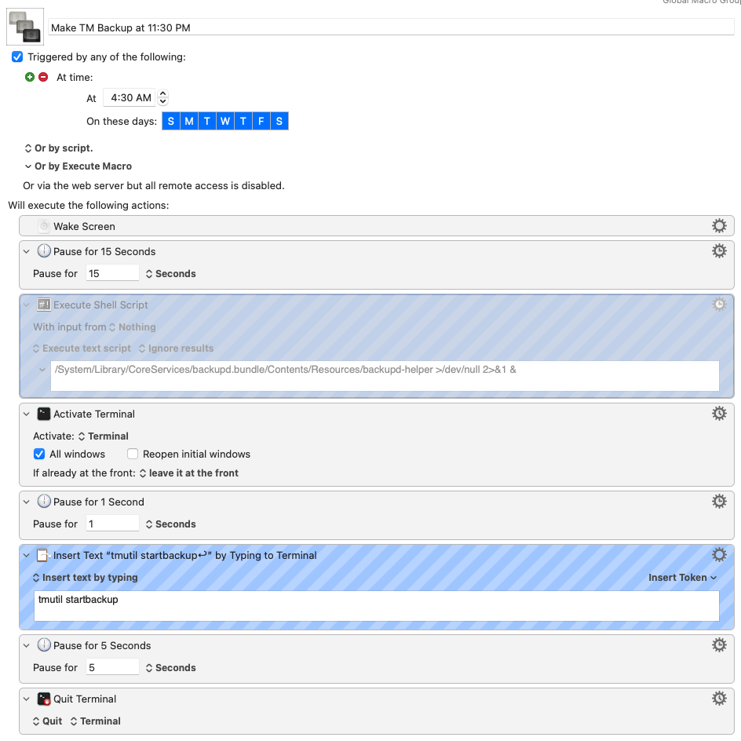Open gear menu for Activate Terminal action
Viewport: 741px width, 741px height.
[x=719, y=414]
